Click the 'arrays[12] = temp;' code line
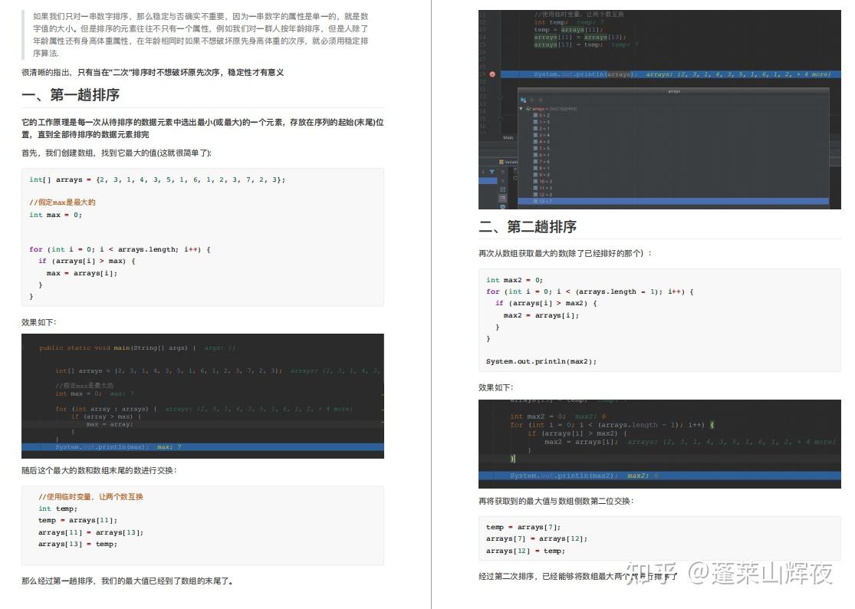The image size is (855, 609). click(525, 551)
